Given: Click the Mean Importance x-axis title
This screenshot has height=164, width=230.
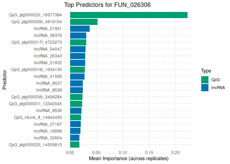Looking at the screenshot, I should pyautogui.click(x=129, y=159).
